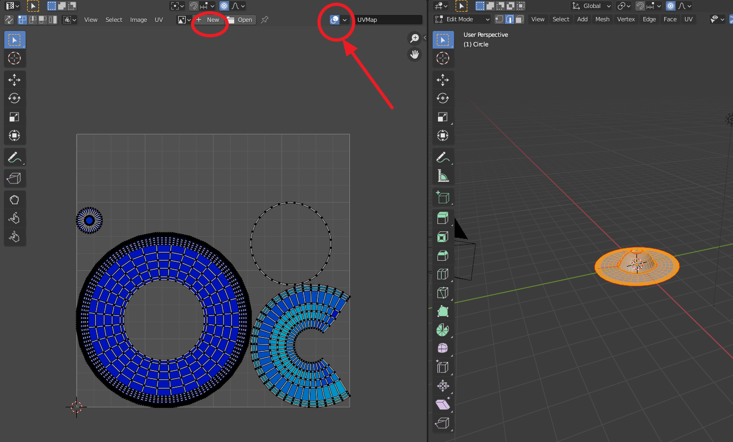The image size is (733, 442).
Task: Select the Spin tool
Action: point(443,330)
